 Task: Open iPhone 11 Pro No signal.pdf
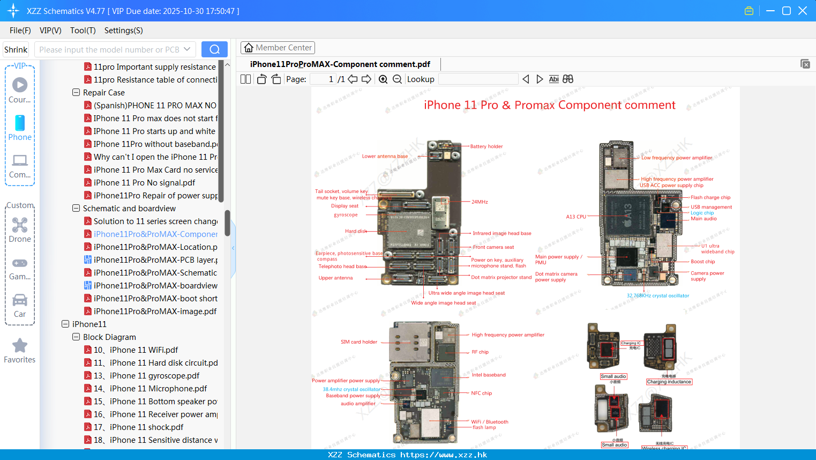click(139, 182)
